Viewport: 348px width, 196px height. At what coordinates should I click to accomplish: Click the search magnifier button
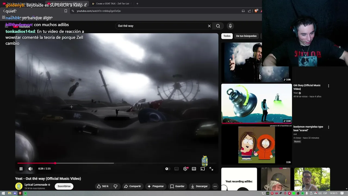pos(218,26)
